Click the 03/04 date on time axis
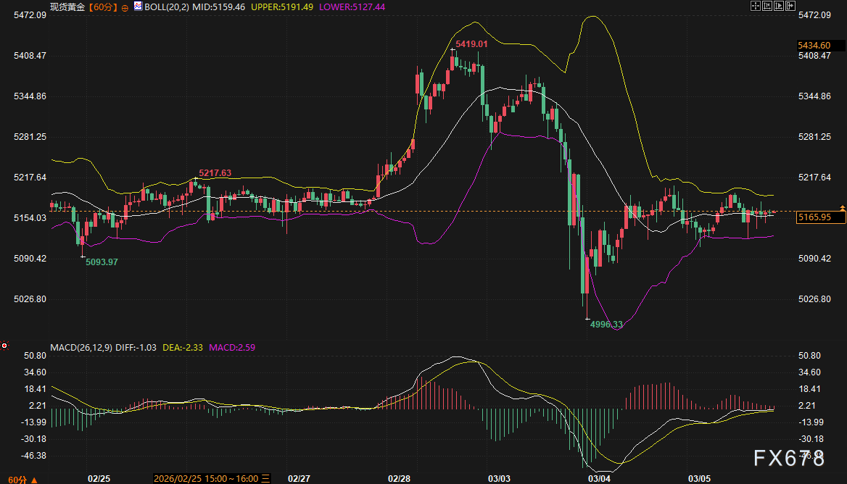This screenshot has height=484, width=847. tap(599, 479)
